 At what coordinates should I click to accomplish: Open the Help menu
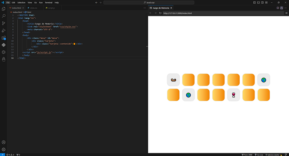[57, 2]
